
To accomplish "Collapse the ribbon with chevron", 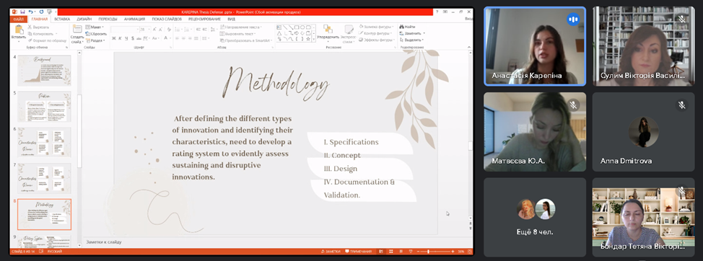I will coord(469,47).
